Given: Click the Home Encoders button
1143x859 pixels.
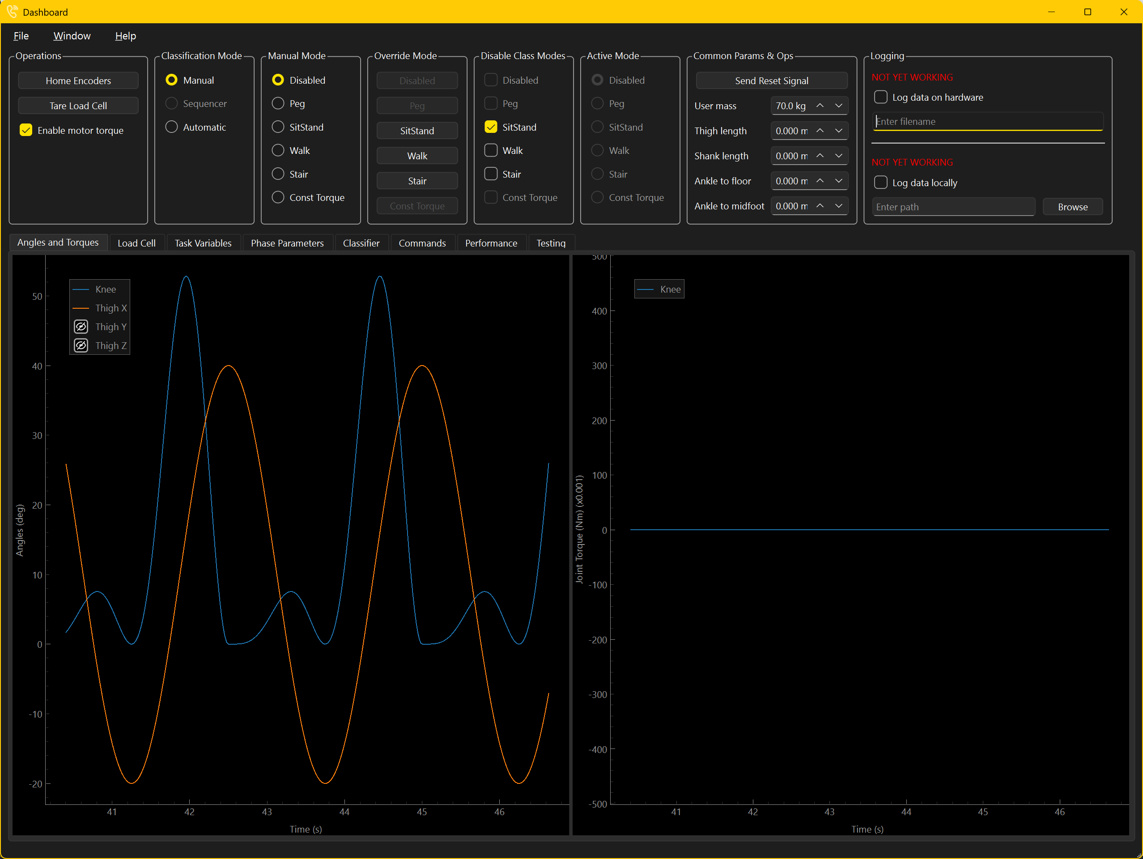Looking at the screenshot, I should click(x=79, y=81).
